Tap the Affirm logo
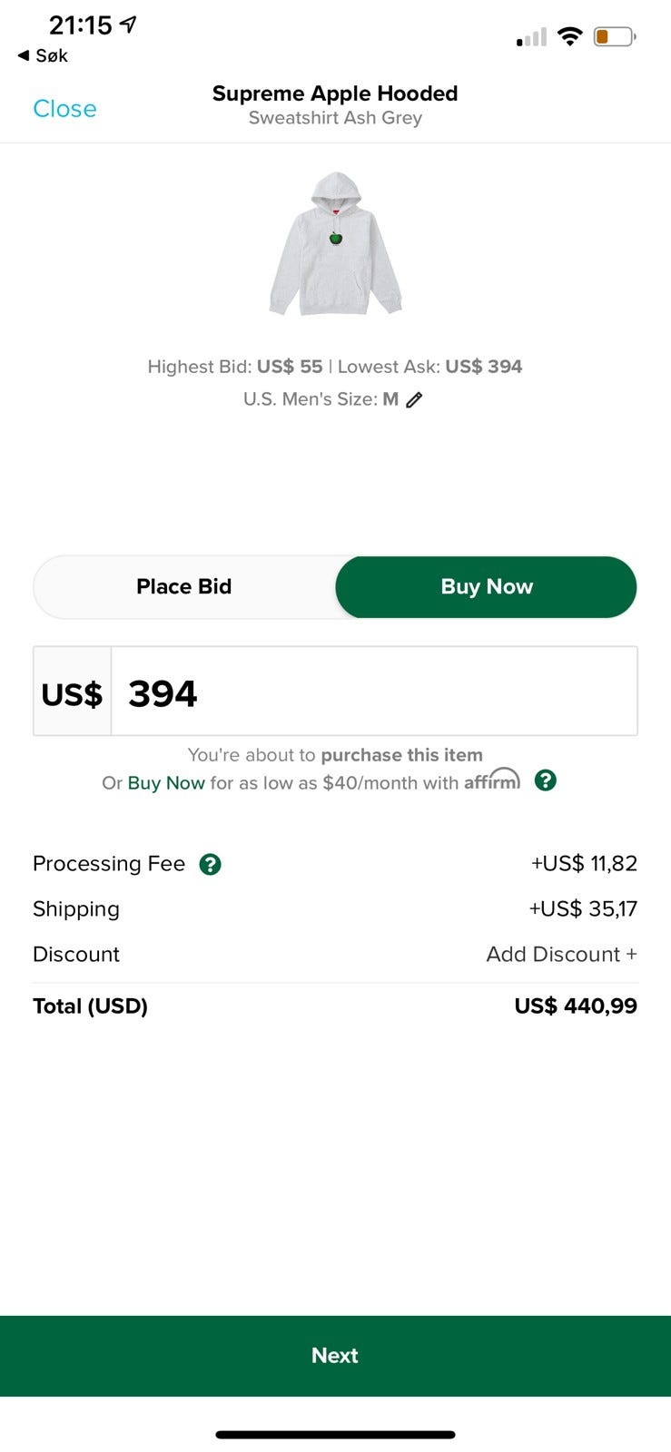 point(492,780)
